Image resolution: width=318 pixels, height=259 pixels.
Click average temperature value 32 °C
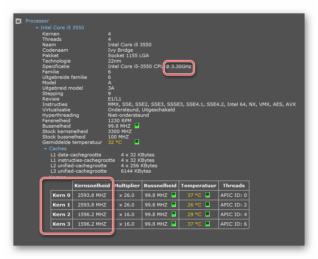(x=115, y=142)
